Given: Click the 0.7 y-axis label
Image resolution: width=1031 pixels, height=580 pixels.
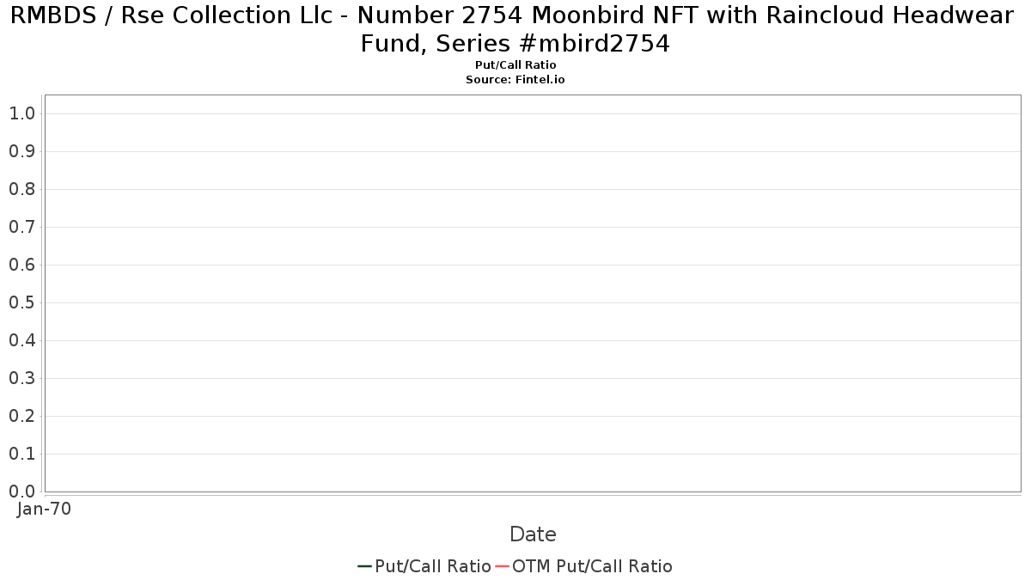Looking at the screenshot, I should pos(21,227).
